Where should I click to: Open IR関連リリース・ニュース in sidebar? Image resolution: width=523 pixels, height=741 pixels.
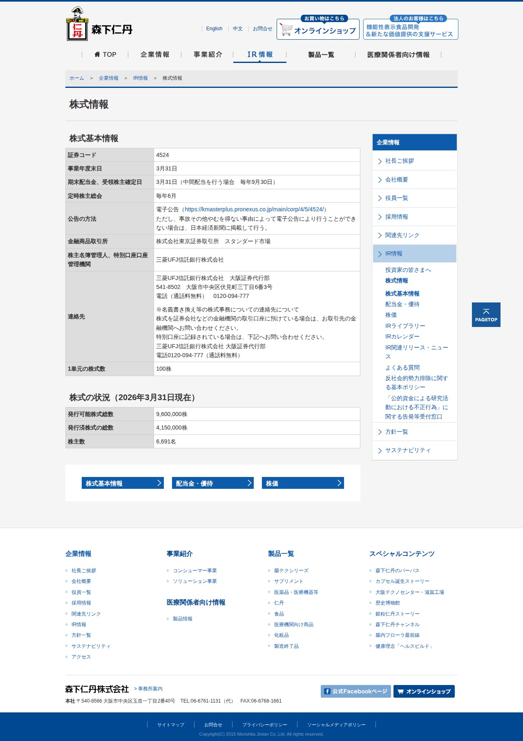(417, 352)
